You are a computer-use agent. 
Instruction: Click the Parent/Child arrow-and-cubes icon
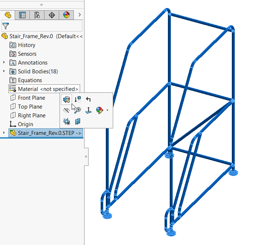click(x=78, y=99)
